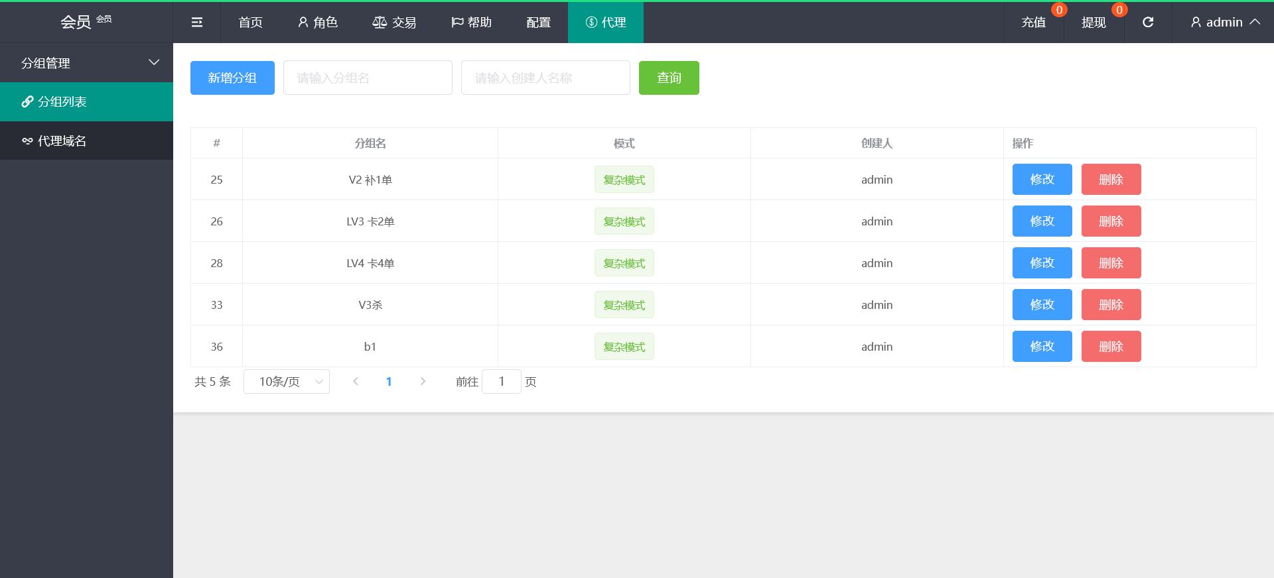Click the 新增分组 button
1274x578 pixels.
point(232,78)
